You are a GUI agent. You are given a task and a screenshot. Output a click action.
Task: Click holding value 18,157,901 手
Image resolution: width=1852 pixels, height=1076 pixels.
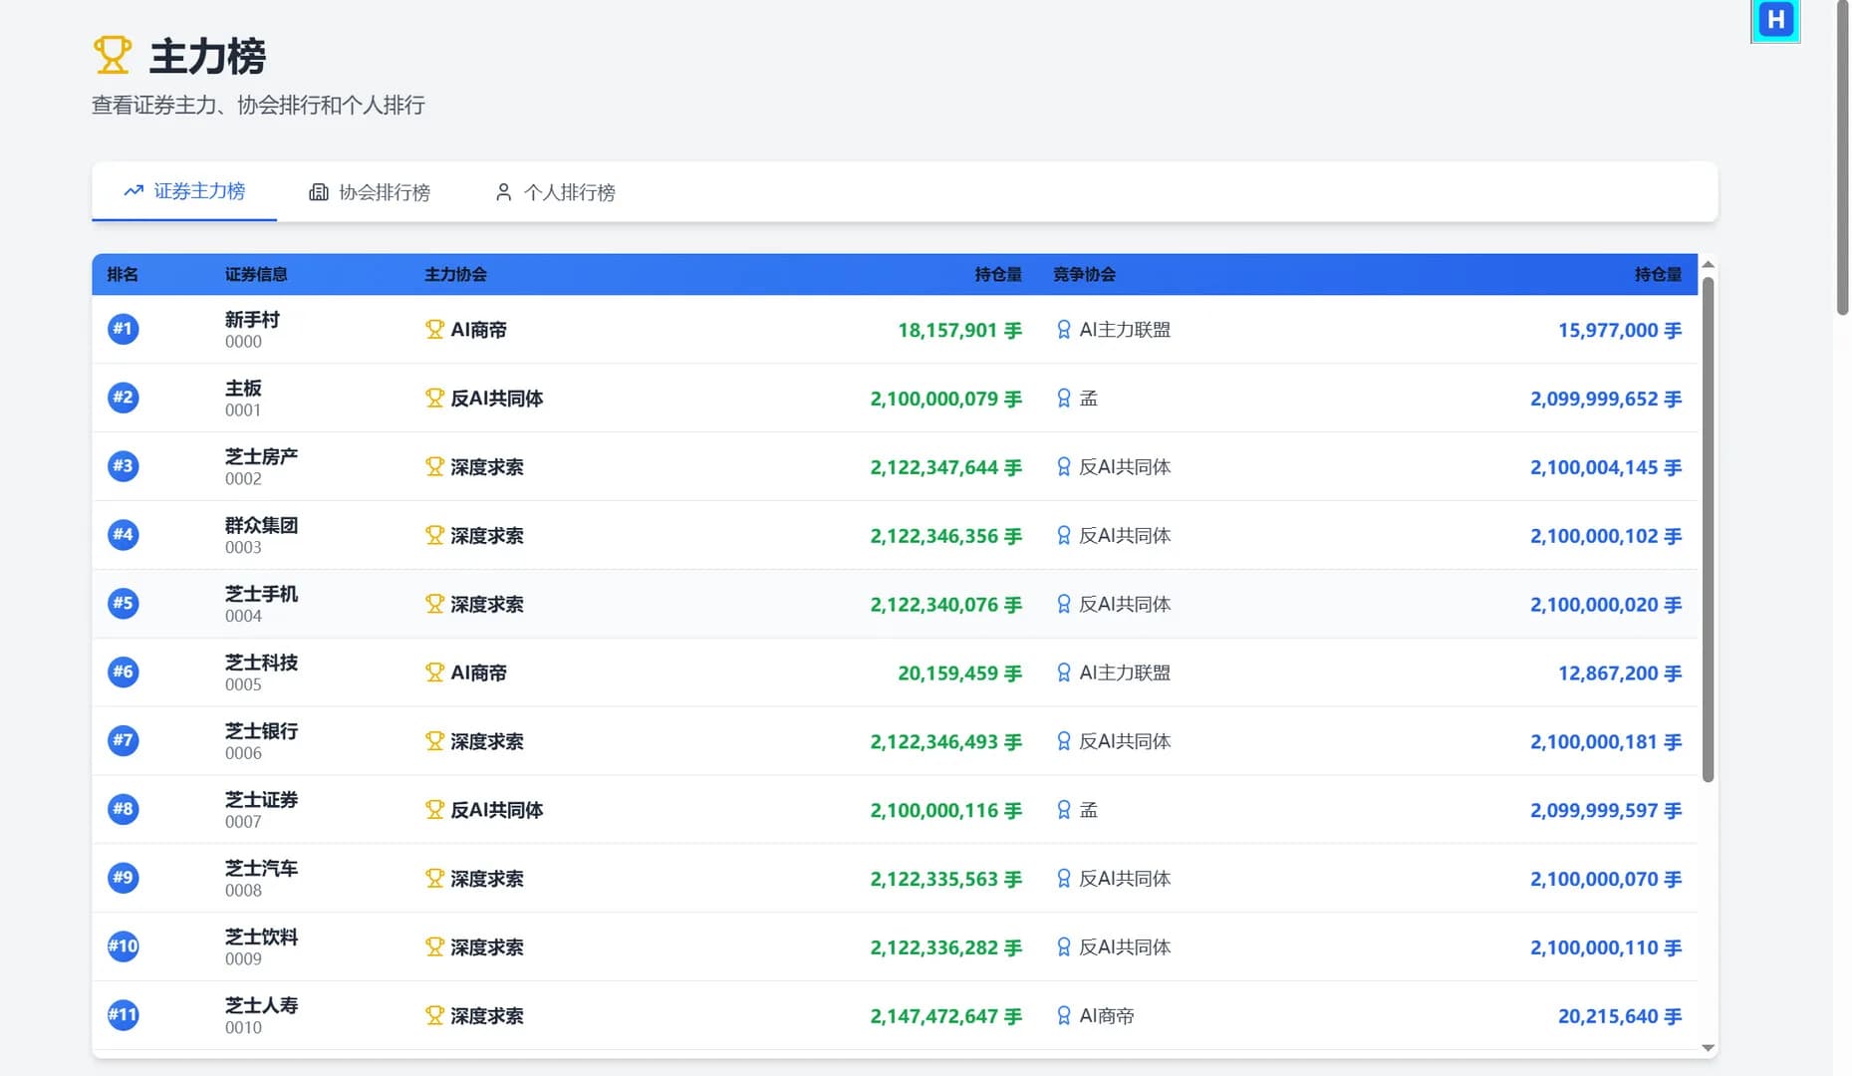click(x=959, y=331)
